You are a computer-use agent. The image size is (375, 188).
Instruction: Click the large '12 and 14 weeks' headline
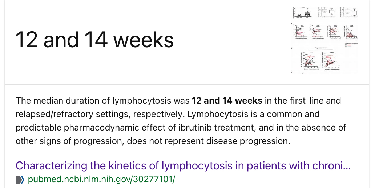pyautogui.click(x=95, y=40)
